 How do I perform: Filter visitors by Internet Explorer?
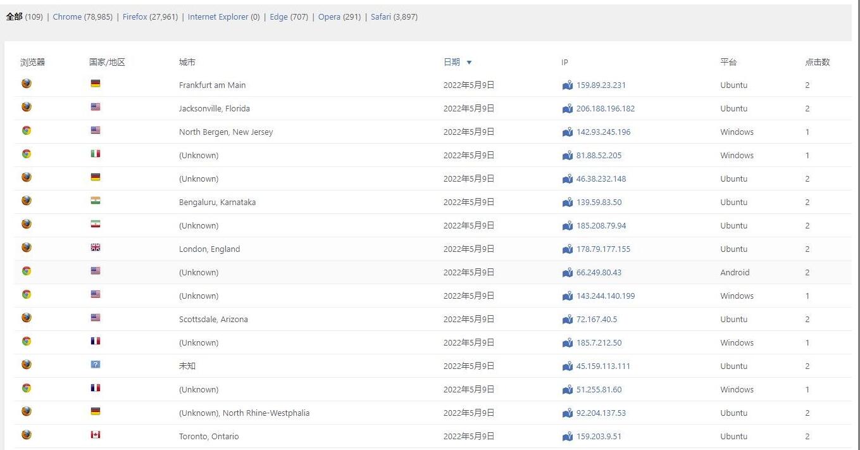tap(218, 17)
